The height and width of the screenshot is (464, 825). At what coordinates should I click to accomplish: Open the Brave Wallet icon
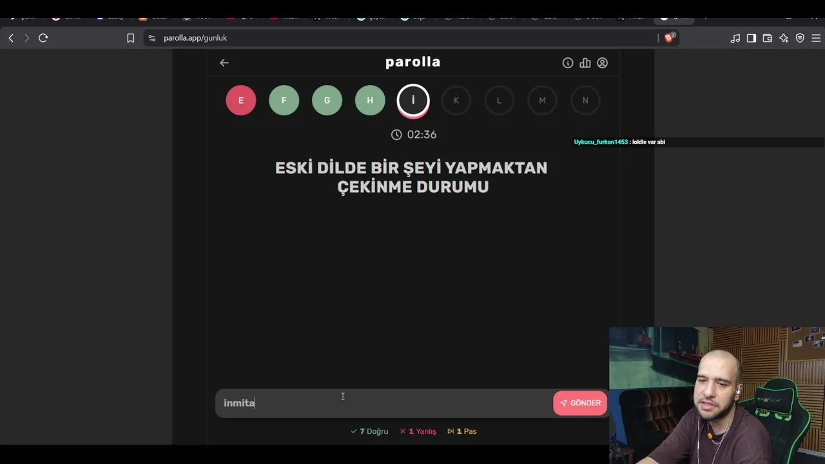[768, 38]
